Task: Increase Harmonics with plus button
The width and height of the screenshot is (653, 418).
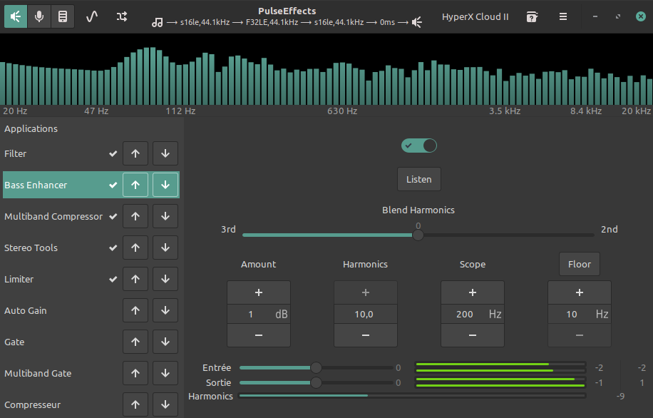Action: pyautogui.click(x=366, y=292)
